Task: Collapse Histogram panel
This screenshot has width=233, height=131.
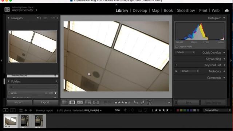Action: coord(224,18)
